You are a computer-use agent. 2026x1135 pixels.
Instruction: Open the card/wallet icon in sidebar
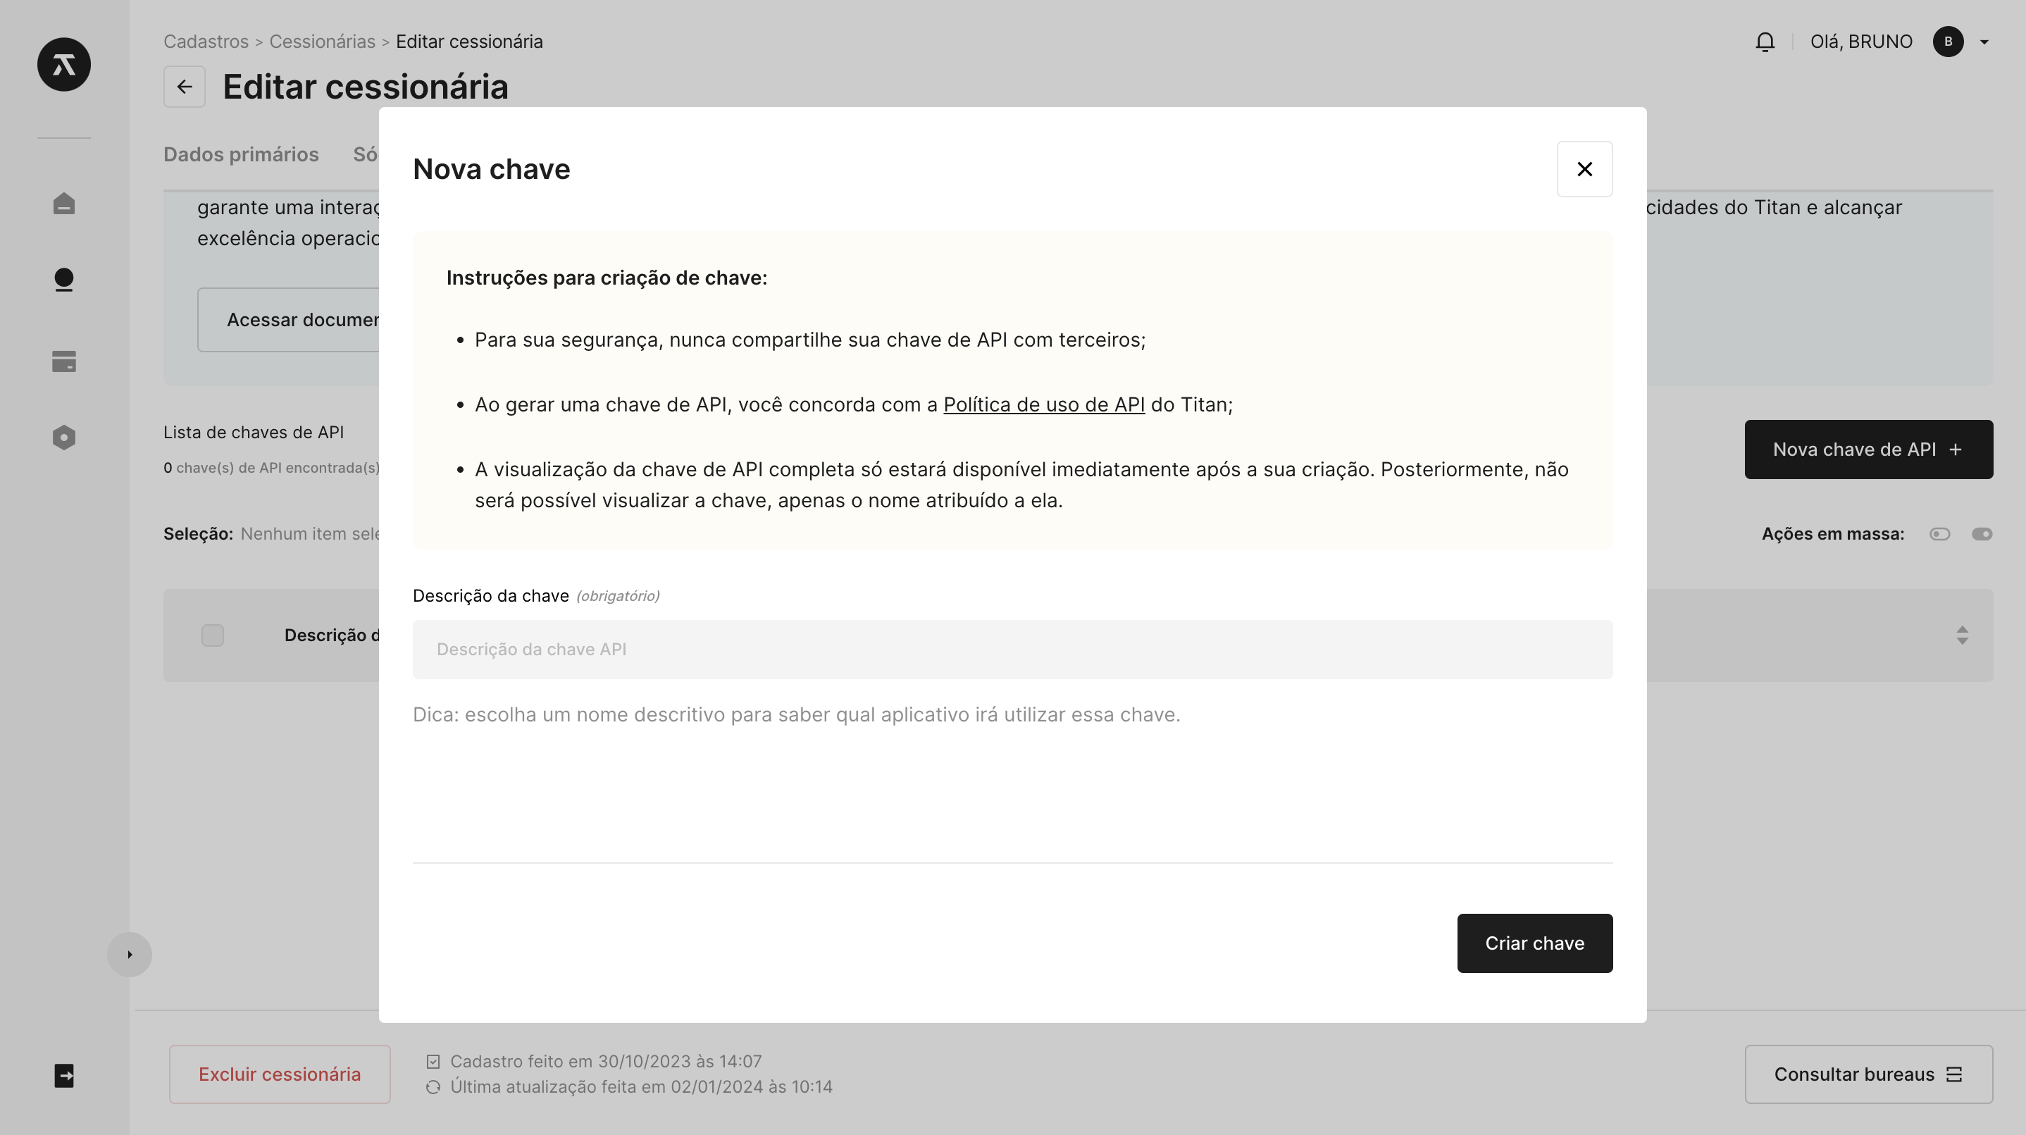[63, 361]
